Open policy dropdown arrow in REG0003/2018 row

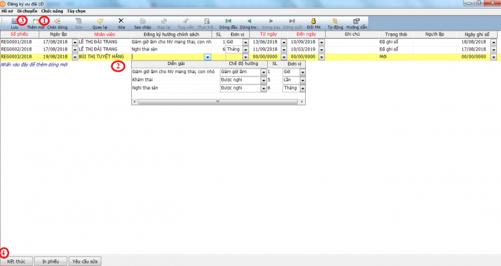coord(208,57)
